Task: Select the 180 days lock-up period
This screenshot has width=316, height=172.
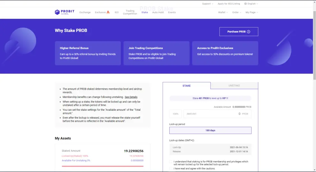Action: coord(210,131)
